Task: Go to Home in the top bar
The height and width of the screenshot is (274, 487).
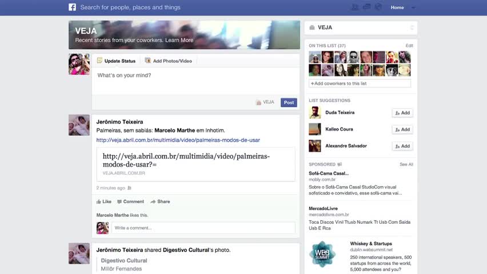Action: click(x=397, y=7)
